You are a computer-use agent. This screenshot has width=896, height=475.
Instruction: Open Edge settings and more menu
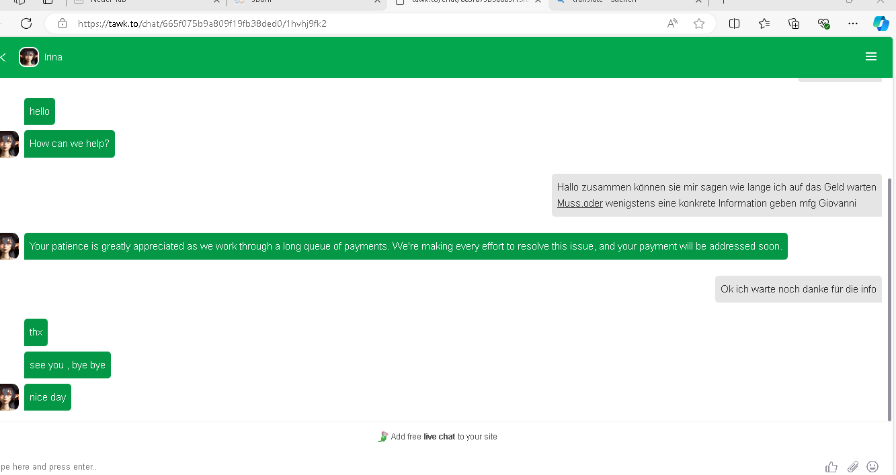pos(853,23)
